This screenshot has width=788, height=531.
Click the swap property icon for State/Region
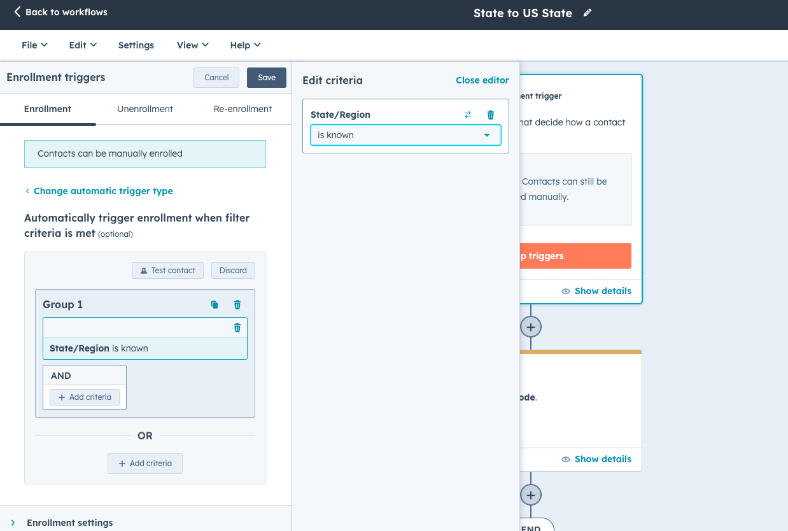click(468, 115)
